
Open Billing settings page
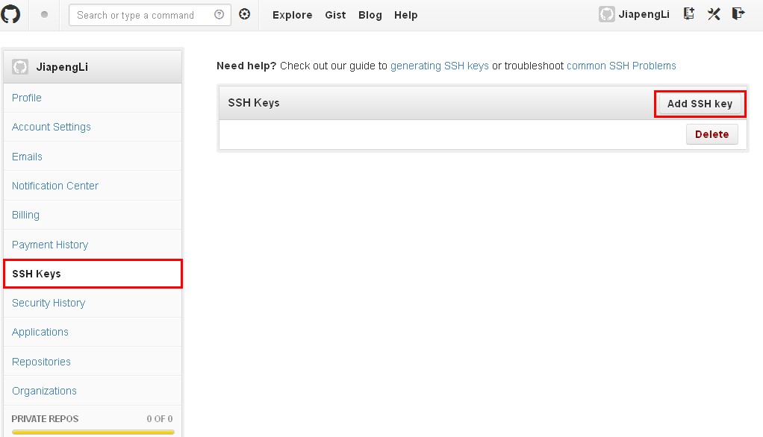pos(93,215)
